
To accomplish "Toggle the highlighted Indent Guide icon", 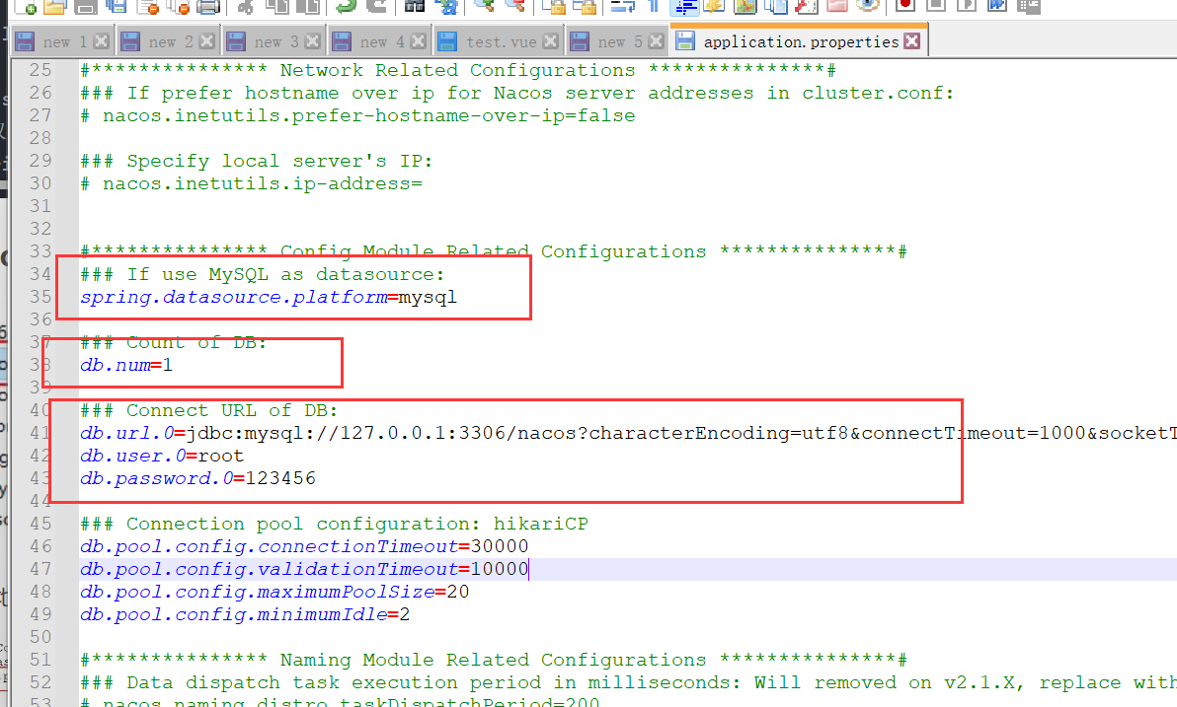I will tap(684, 7).
